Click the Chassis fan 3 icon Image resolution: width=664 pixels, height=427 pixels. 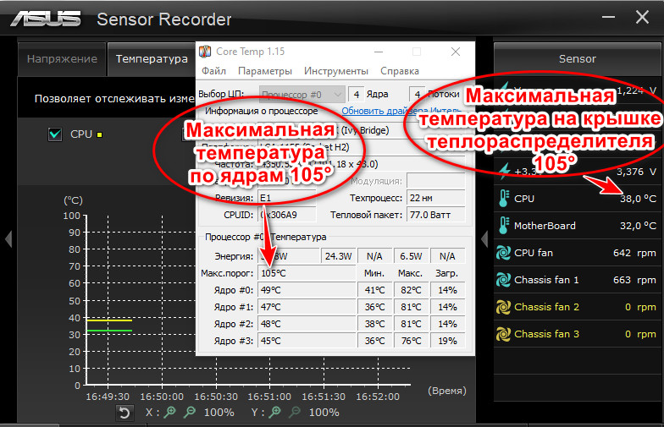tap(502, 334)
